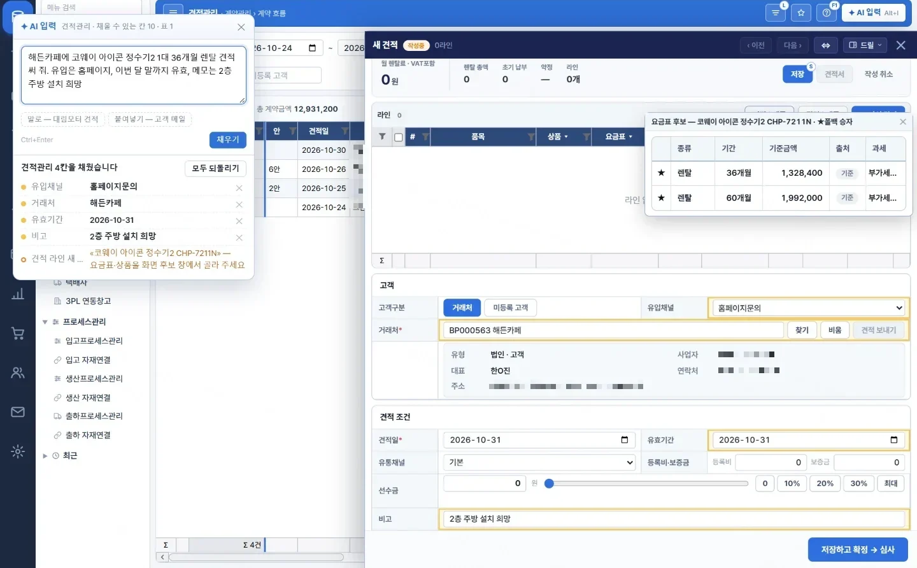Image resolution: width=917 pixels, height=568 pixels.
Task: Close the 요금표 후보 popup
Action: click(x=902, y=122)
